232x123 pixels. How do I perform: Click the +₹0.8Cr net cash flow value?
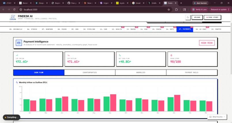point(125,62)
